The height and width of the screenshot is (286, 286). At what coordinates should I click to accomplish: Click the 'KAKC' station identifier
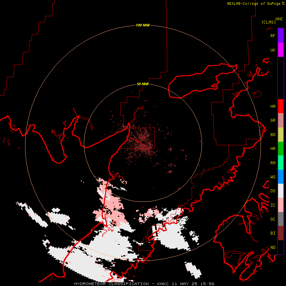click(x=163, y=284)
